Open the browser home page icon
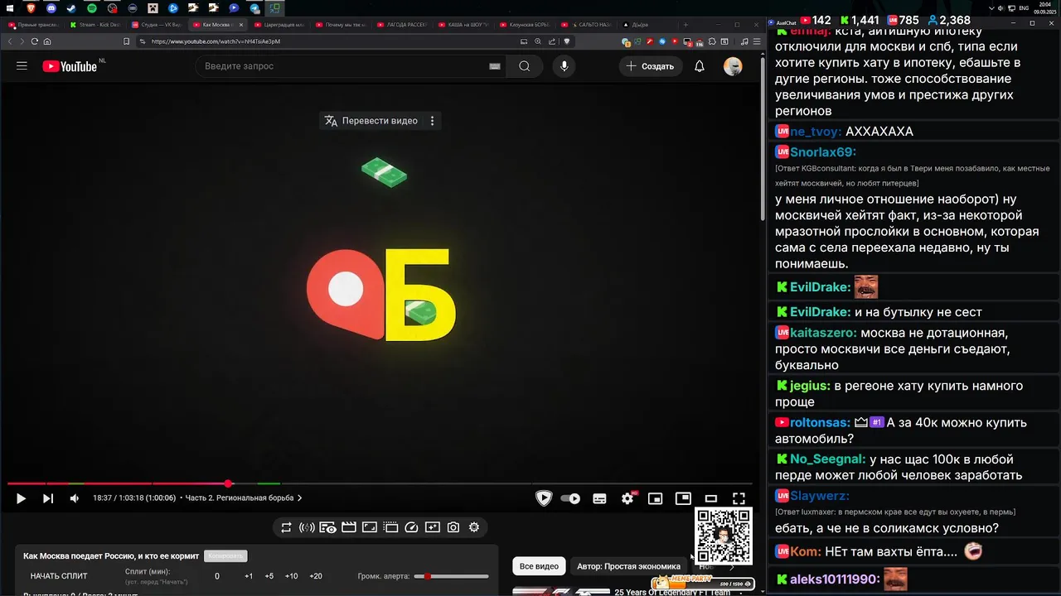 click(47, 41)
